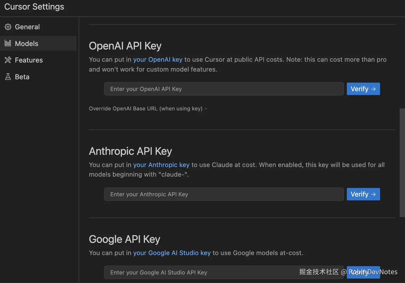Open the Features settings section

(29, 60)
